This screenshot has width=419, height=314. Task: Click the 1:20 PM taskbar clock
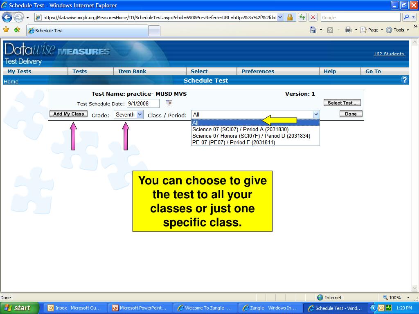click(x=404, y=308)
